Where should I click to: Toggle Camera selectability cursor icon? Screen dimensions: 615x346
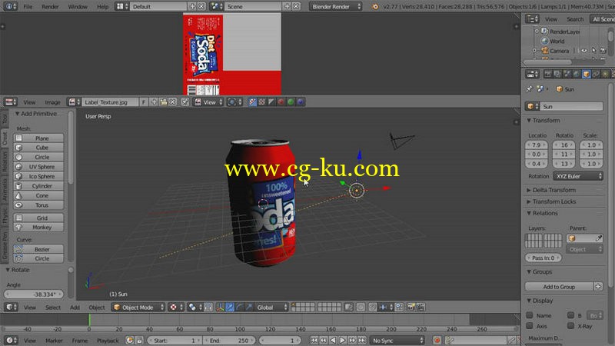593,51
